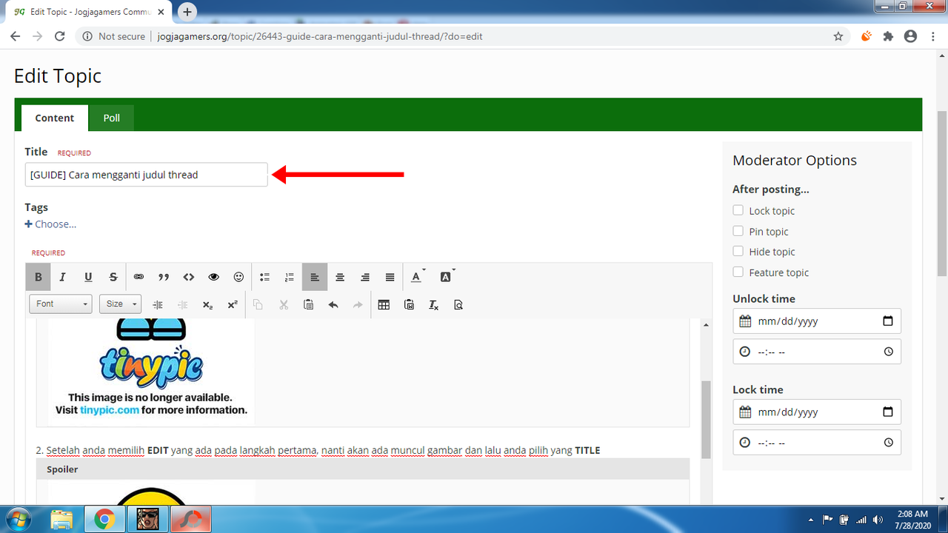Check the Pin topic option
948x533 pixels.
(x=738, y=231)
